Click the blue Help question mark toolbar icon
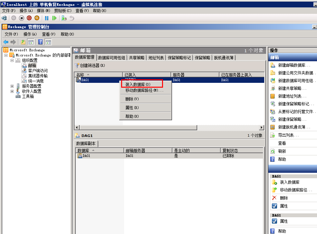The image size is (317, 234). point(41,42)
